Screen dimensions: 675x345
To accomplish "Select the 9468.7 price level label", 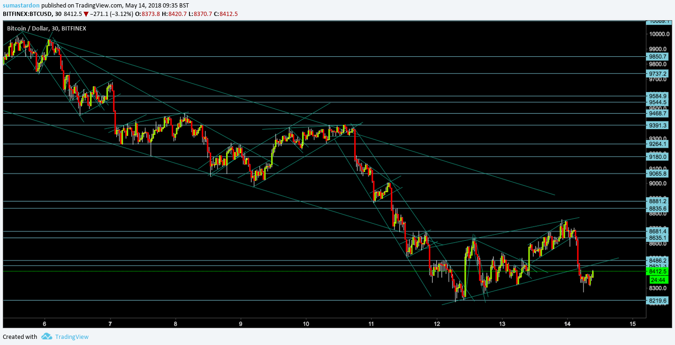I will (x=657, y=114).
